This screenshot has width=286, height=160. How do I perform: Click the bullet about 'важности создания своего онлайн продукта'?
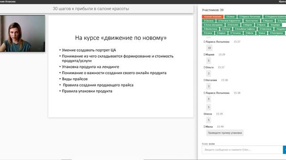pyautogui.click(x=114, y=73)
